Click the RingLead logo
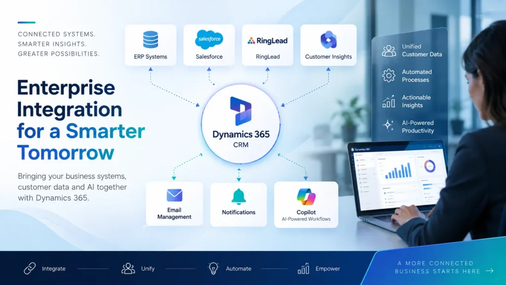Image resolution: width=506 pixels, height=285 pixels. 267,41
